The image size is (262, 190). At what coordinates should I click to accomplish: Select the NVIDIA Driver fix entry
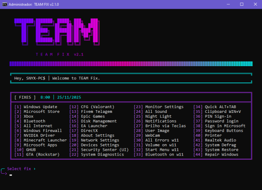[34, 135]
